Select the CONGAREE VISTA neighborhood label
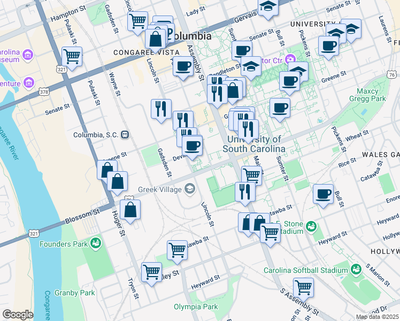This screenshot has width=400, height=321. (x=147, y=52)
